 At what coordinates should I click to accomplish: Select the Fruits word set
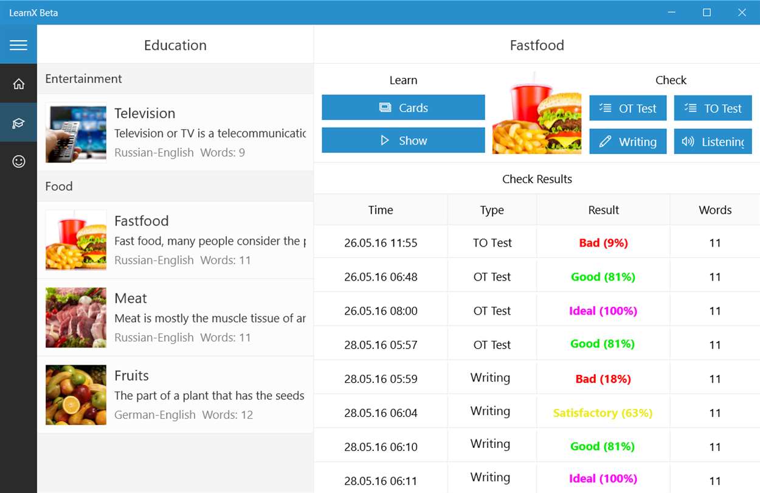tap(175, 394)
